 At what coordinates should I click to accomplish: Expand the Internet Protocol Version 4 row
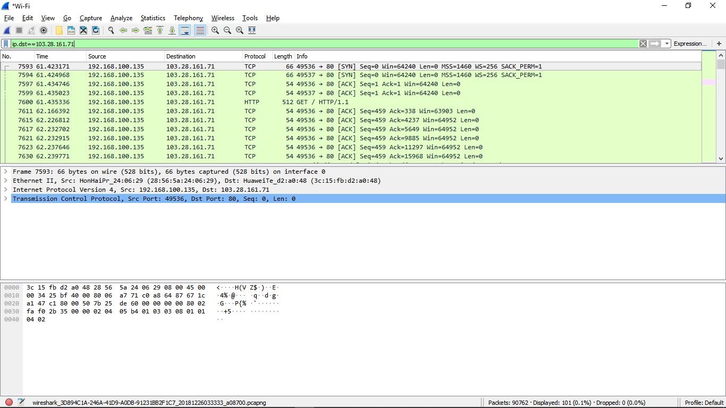coord(5,189)
